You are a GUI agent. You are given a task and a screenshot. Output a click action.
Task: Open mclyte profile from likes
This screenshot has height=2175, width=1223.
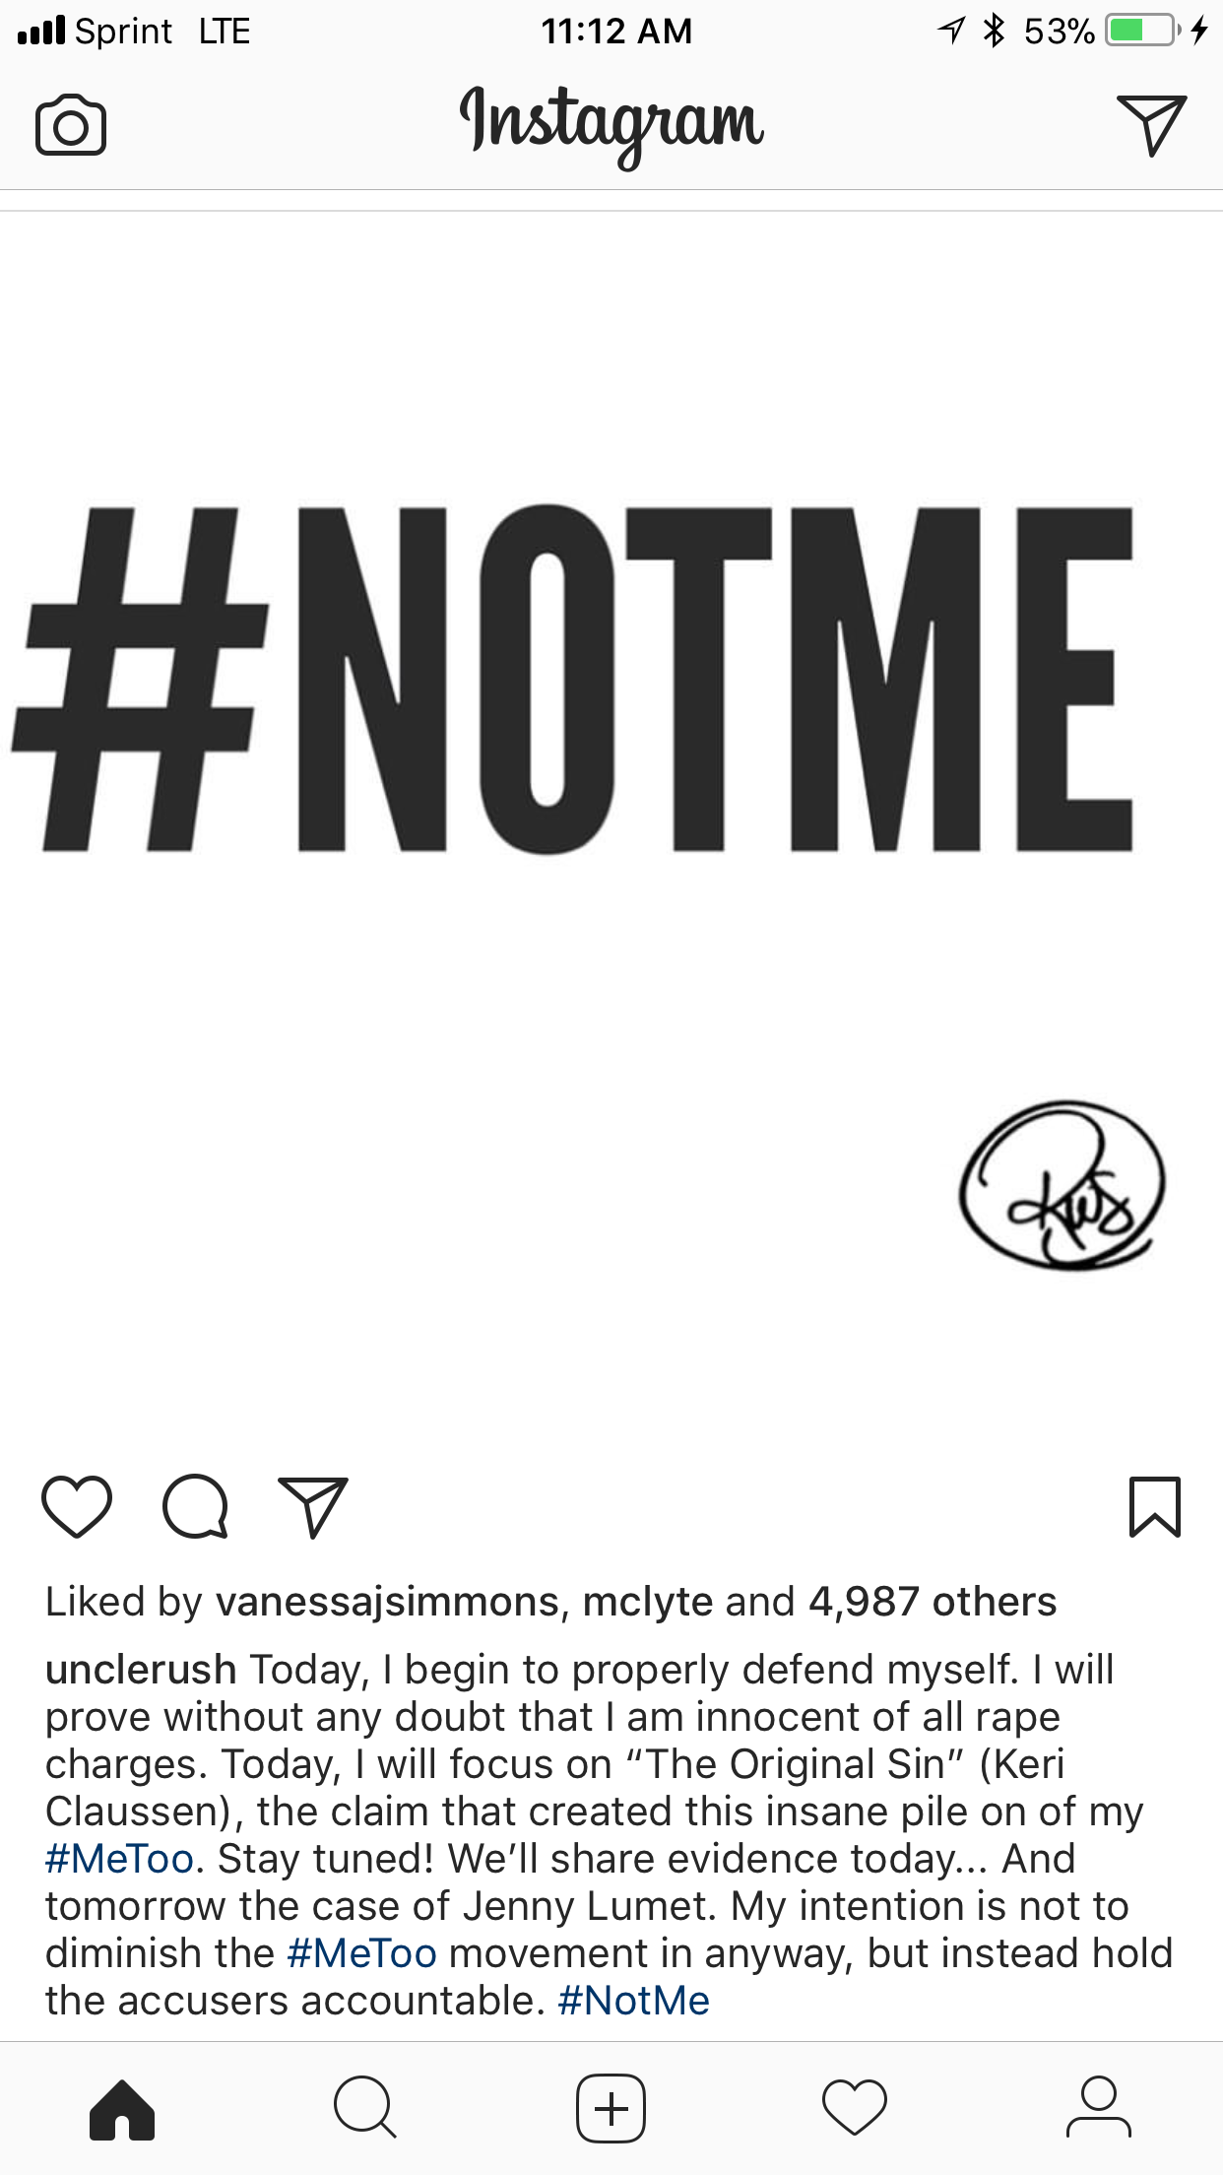648,1603
